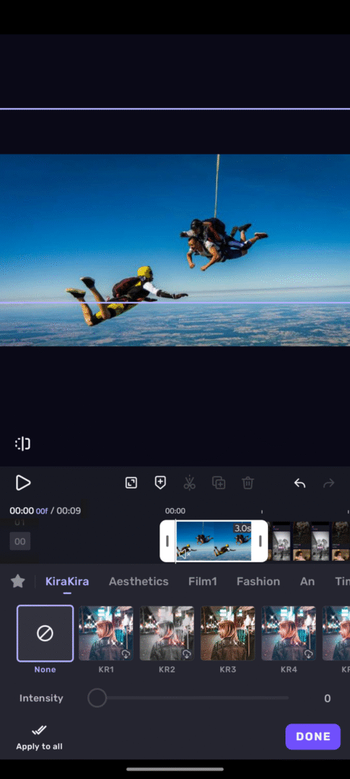Apply the KR4 filter thumbnail
The image size is (350, 779).
pyautogui.click(x=289, y=633)
